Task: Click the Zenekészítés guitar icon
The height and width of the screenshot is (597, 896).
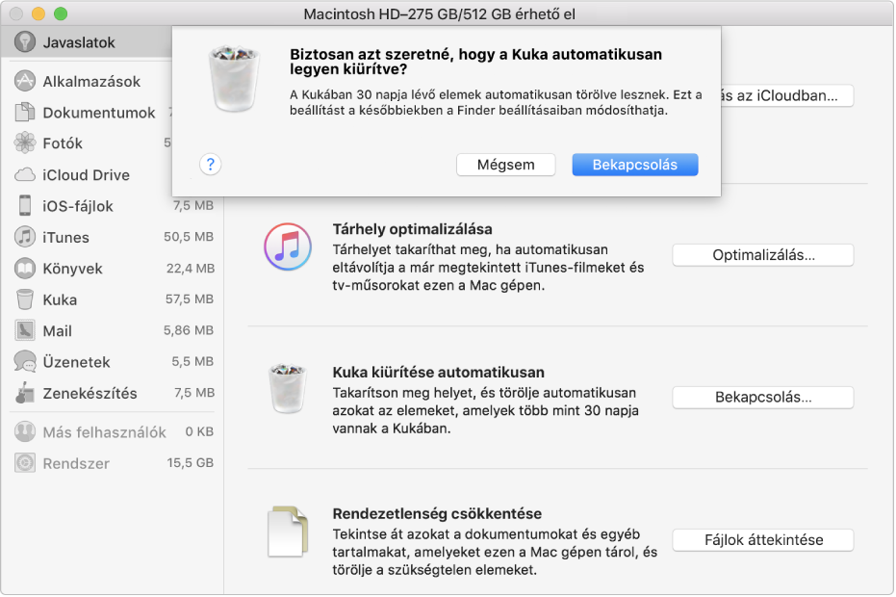Action: pos(25,393)
